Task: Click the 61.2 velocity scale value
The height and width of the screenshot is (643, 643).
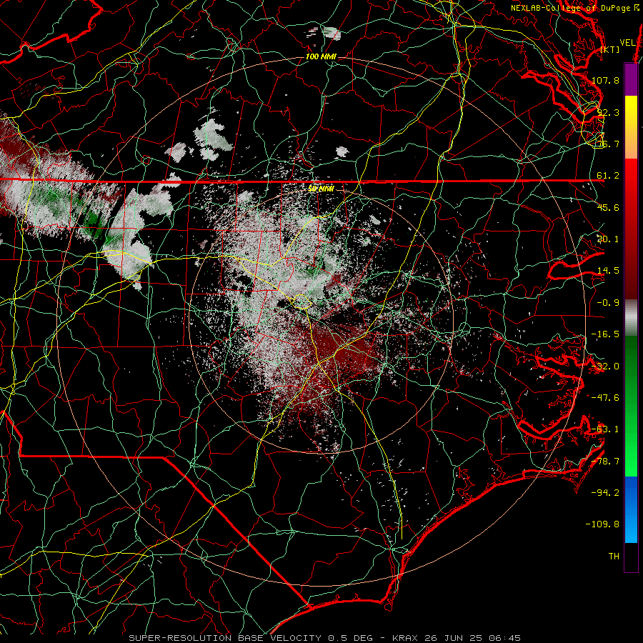Action: [x=608, y=176]
